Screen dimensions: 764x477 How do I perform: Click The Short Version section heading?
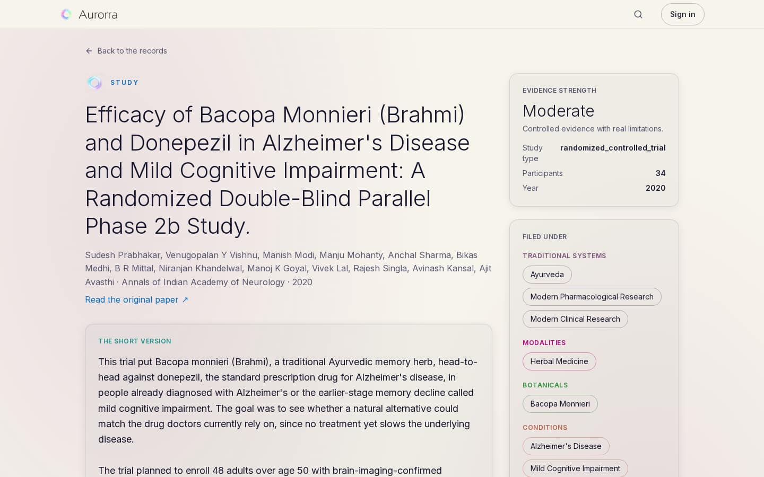click(x=135, y=341)
